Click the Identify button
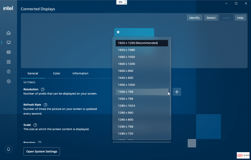251x160 pixels. point(194,18)
